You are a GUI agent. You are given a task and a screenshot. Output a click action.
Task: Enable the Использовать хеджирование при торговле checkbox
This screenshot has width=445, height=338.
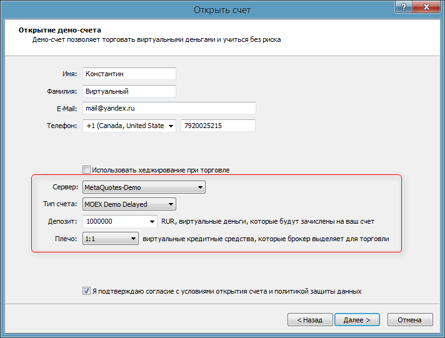pos(87,169)
